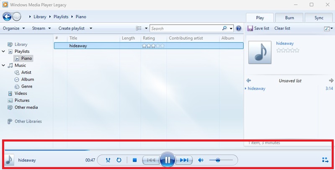The height and width of the screenshot is (170, 335).
Task: Click Playlists in the breadcrumb
Action: click(x=61, y=17)
